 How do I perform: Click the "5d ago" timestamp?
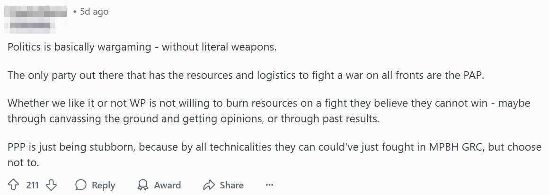pyautogui.click(x=94, y=11)
